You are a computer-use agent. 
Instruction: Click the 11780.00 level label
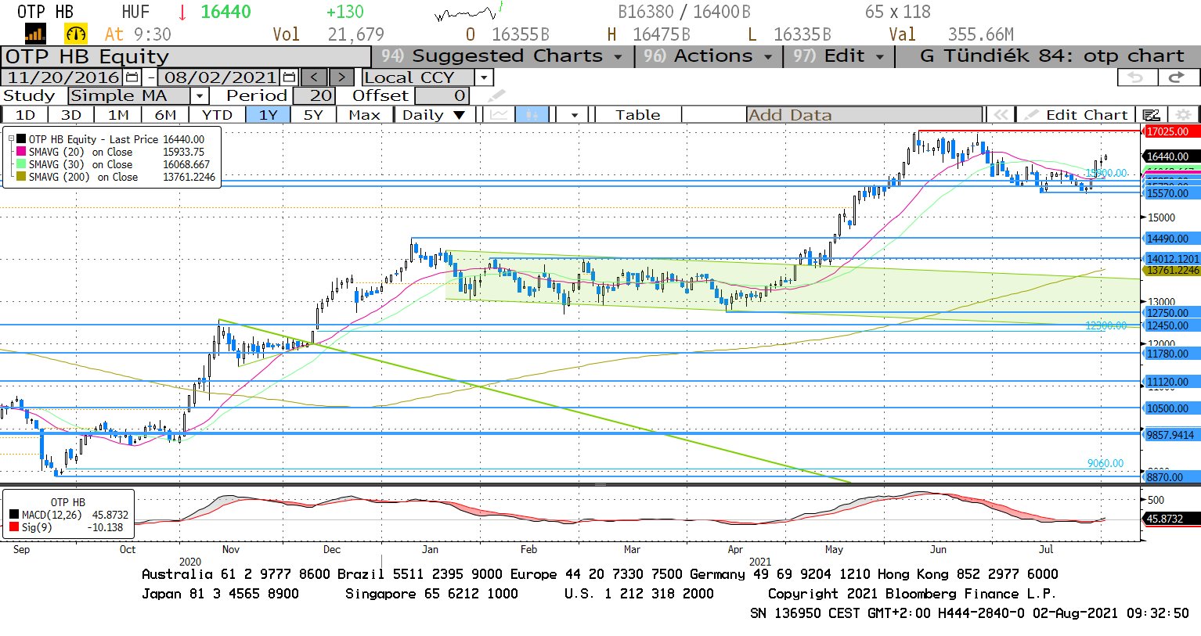(1170, 354)
